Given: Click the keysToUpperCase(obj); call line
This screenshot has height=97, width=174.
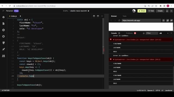Looking at the screenshot, I should pos(30,85).
